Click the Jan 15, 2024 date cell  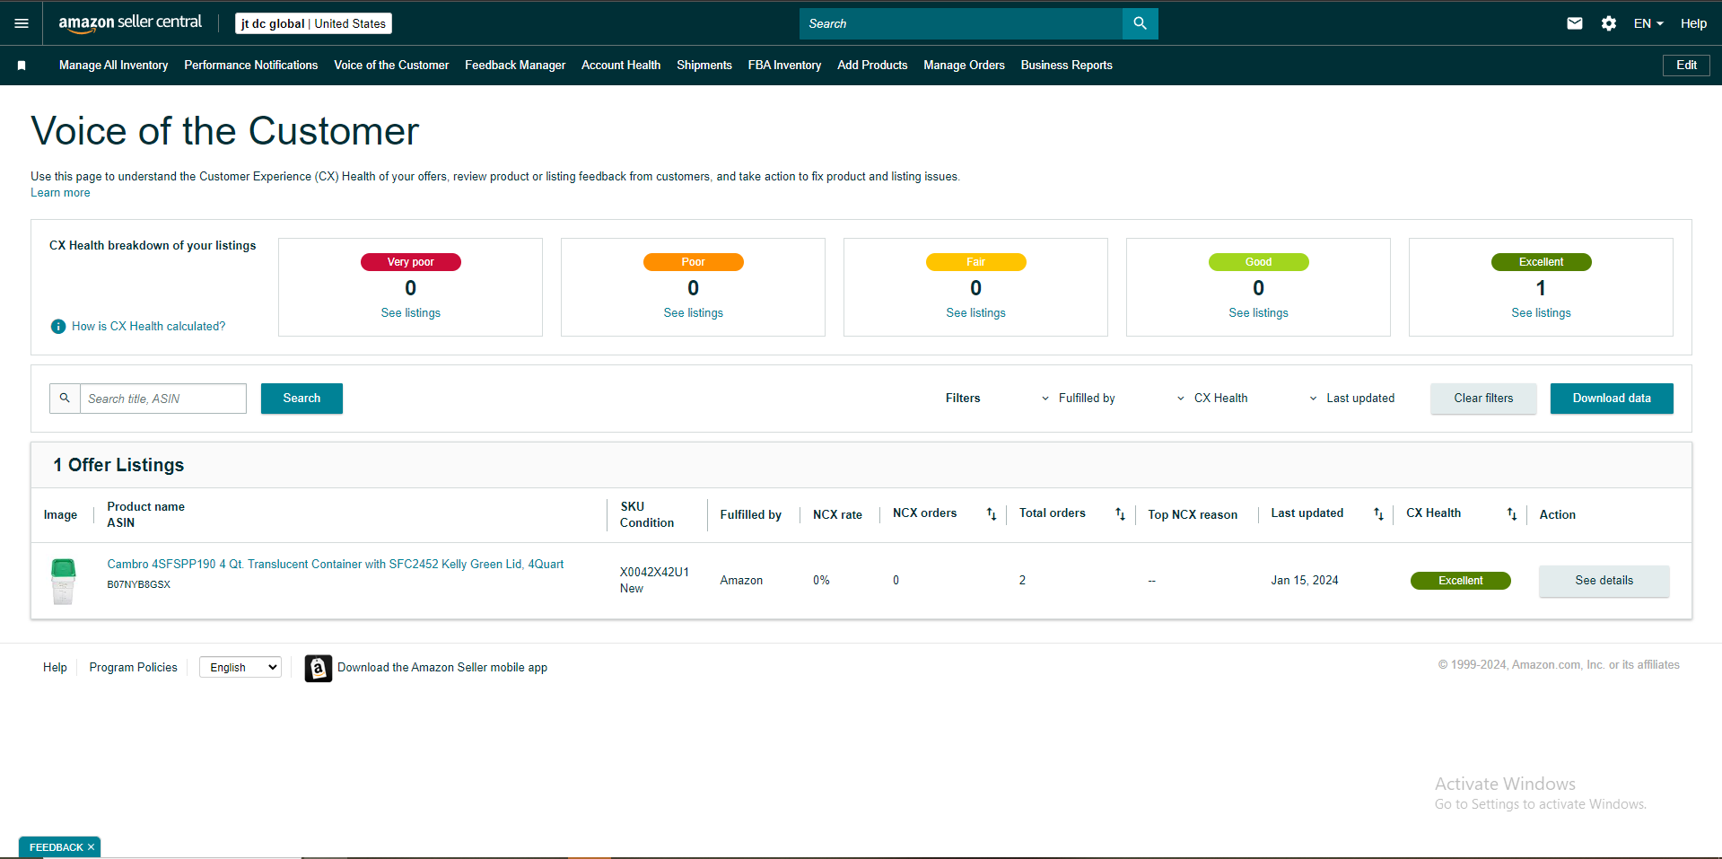1305,581
